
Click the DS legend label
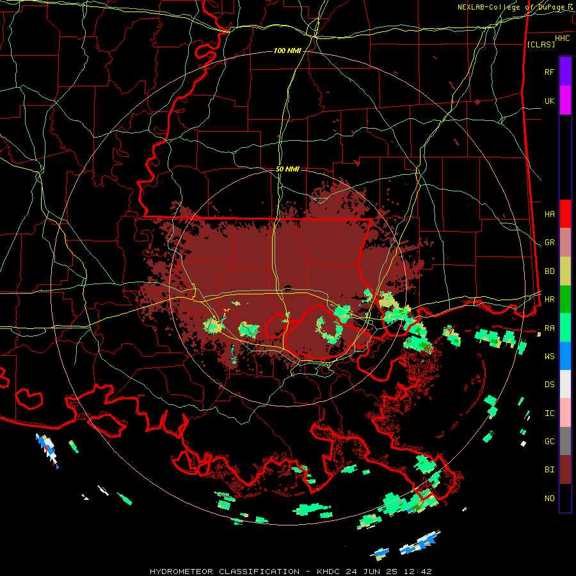(549, 384)
